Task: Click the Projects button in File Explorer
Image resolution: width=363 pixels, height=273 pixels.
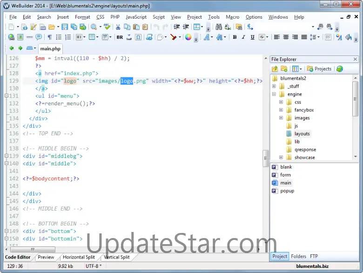Action: (x=319, y=69)
